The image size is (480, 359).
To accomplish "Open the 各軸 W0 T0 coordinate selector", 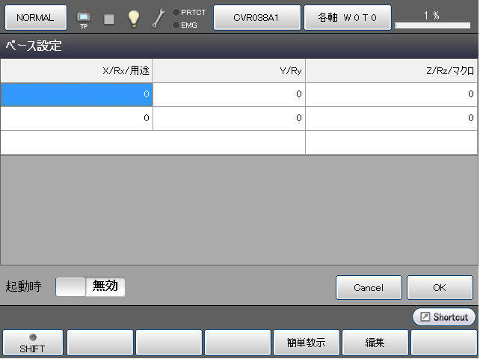I will tap(347, 18).
